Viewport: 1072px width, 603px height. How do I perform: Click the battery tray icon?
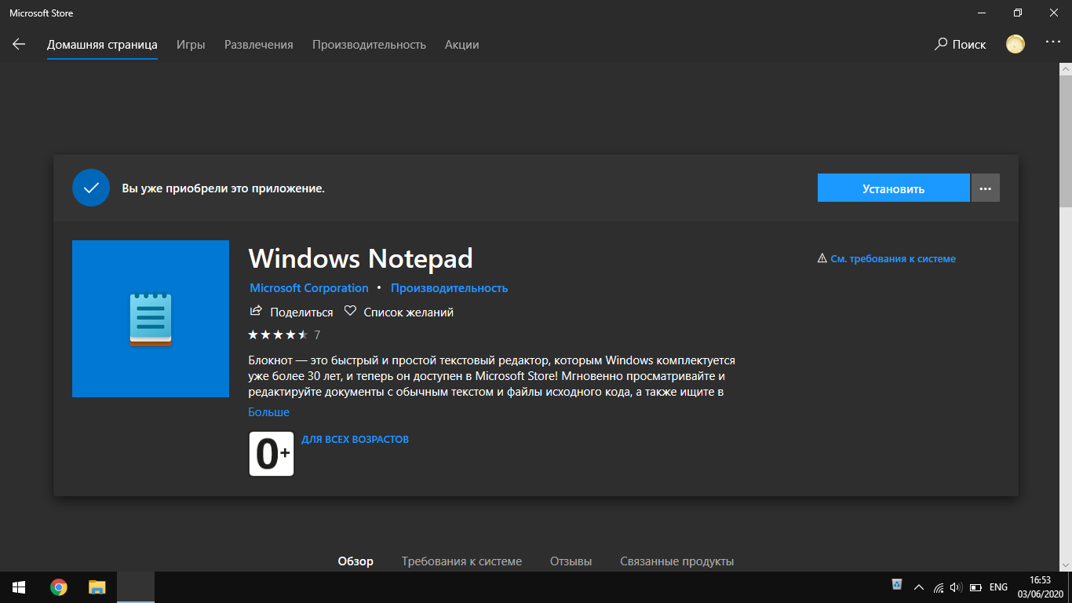pyautogui.click(x=975, y=587)
